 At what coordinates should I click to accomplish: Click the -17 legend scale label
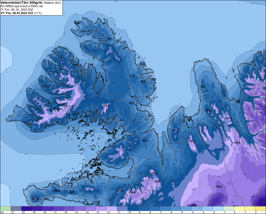click(55, 212)
